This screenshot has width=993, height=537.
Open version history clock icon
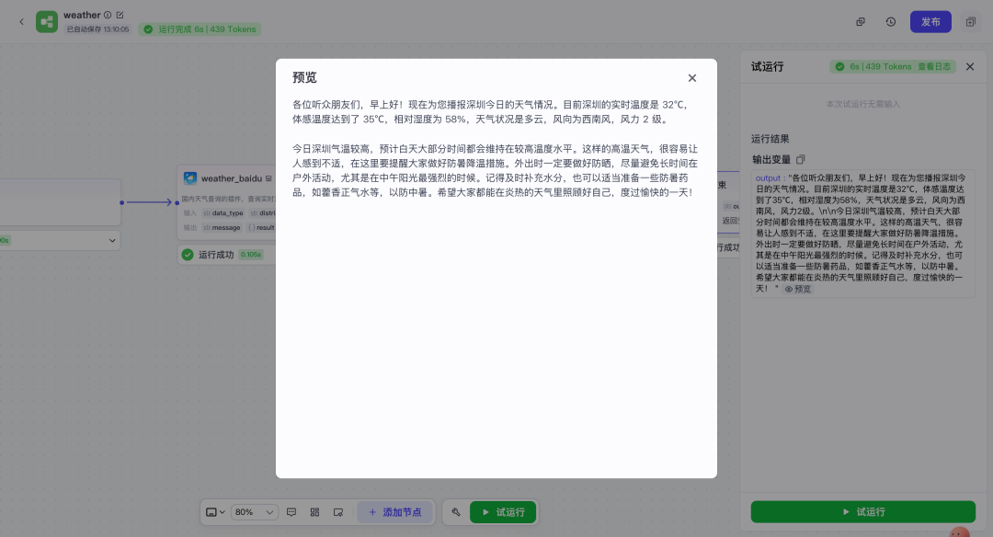tap(890, 21)
